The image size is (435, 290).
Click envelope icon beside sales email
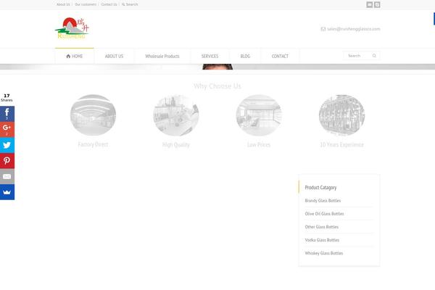pyautogui.click(x=323, y=29)
